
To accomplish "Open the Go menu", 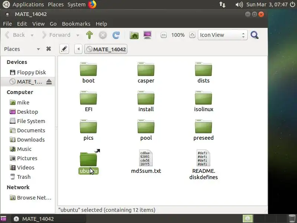I will click(53, 24).
